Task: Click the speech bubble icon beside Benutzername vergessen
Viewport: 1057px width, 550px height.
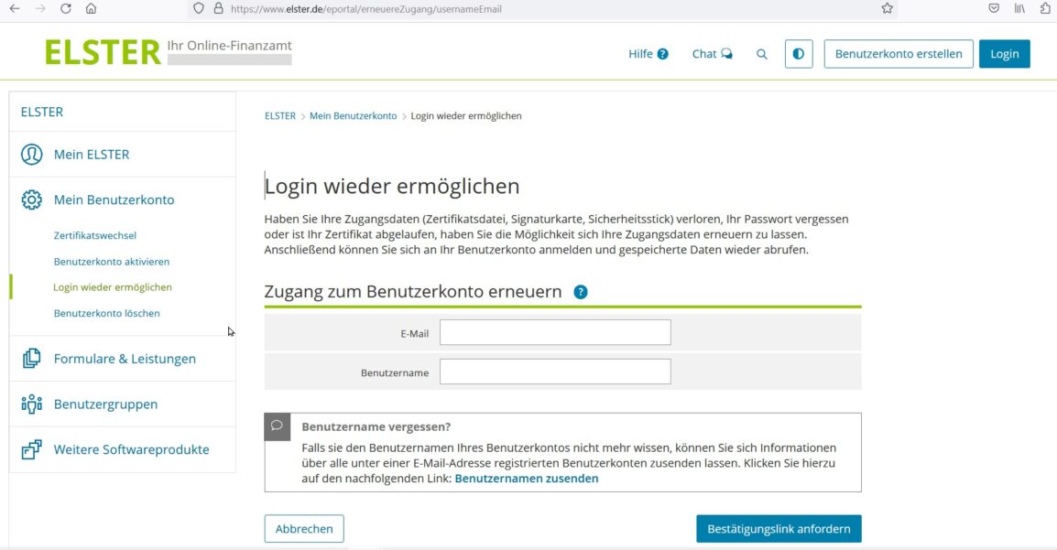Action: click(x=277, y=426)
